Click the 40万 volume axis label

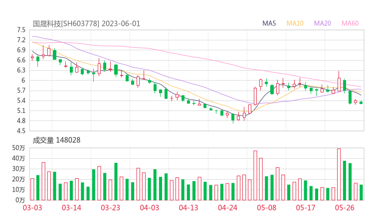[18, 159]
